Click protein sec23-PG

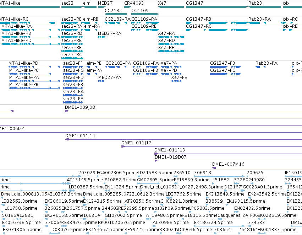click(x=73, y=74)
